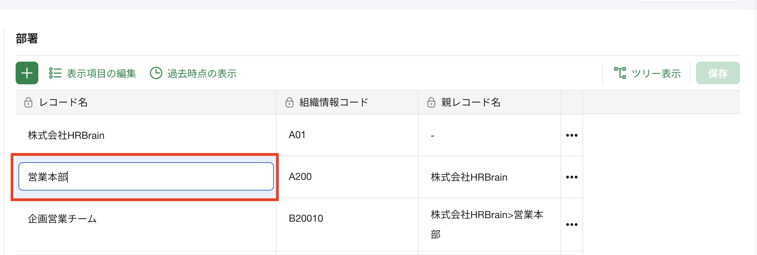Click inside the 営業本部 text input
The width and height of the screenshot is (757, 255).
pos(146,176)
